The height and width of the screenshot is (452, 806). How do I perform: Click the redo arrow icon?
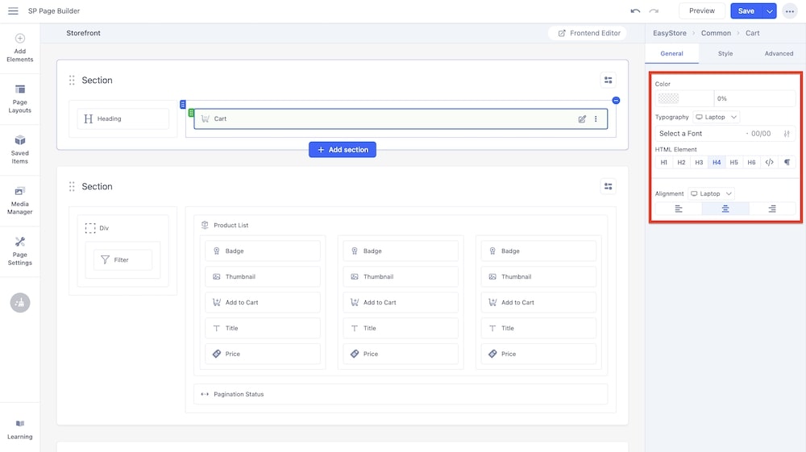pyautogui.click(x=654, y=11)
